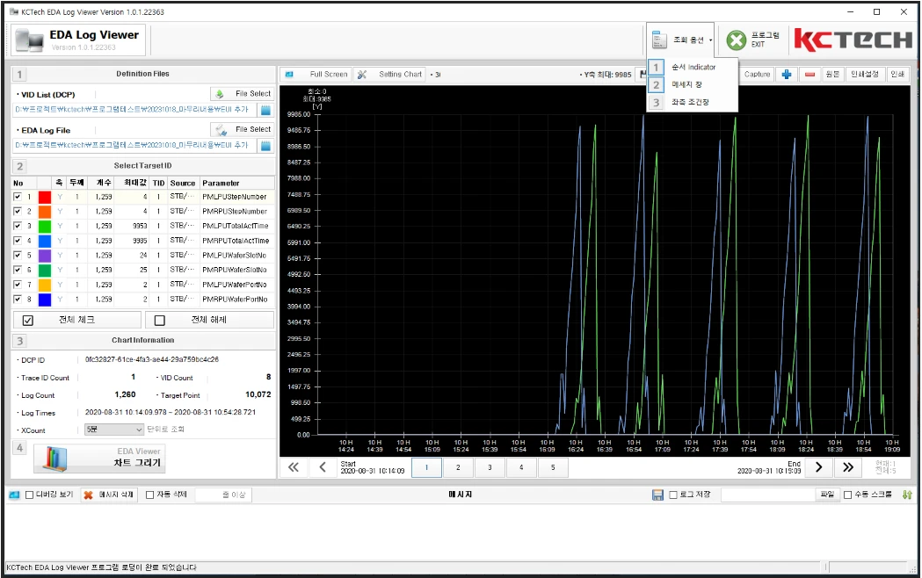
Task: Click blue swatch of PMRPUTotalActTime row
Action: point(45,241)
